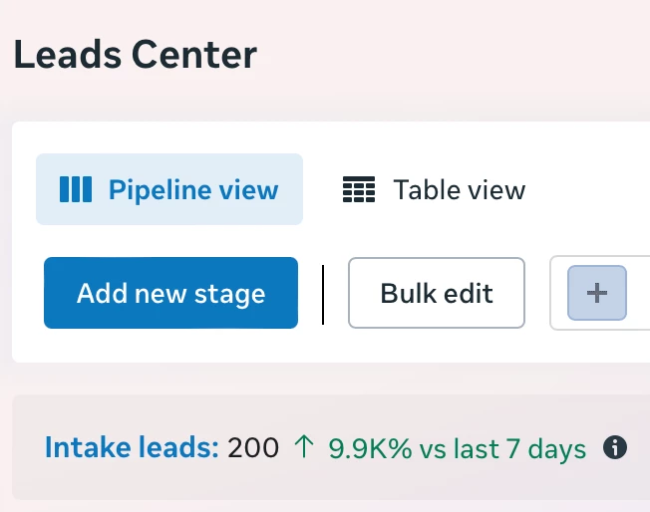Click the word 'stage' in the blue button

(x=229, y=296)
